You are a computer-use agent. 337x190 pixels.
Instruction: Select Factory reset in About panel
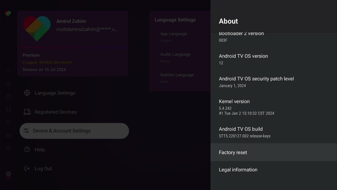click(274, 152)
